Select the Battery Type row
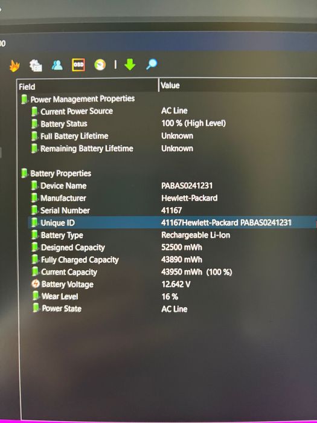Screen dimensions: 317x423 (x=174, y=235)
